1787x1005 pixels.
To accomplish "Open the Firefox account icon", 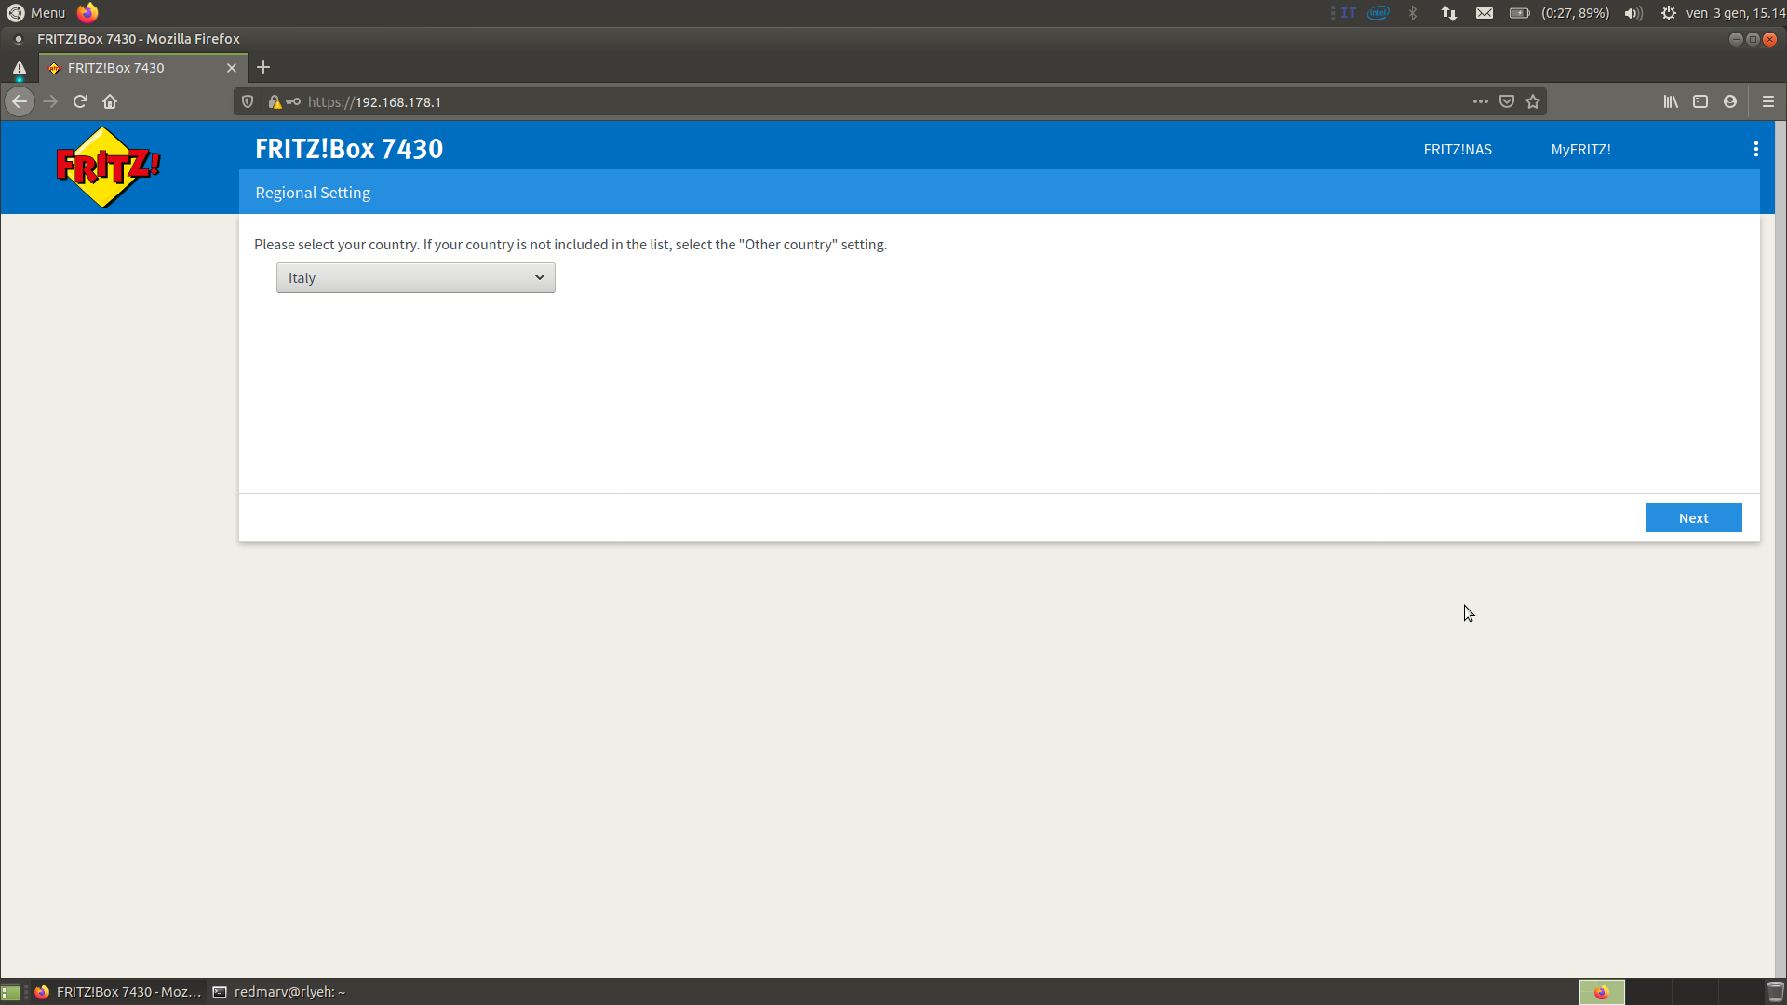I will tap(1730, 101).
